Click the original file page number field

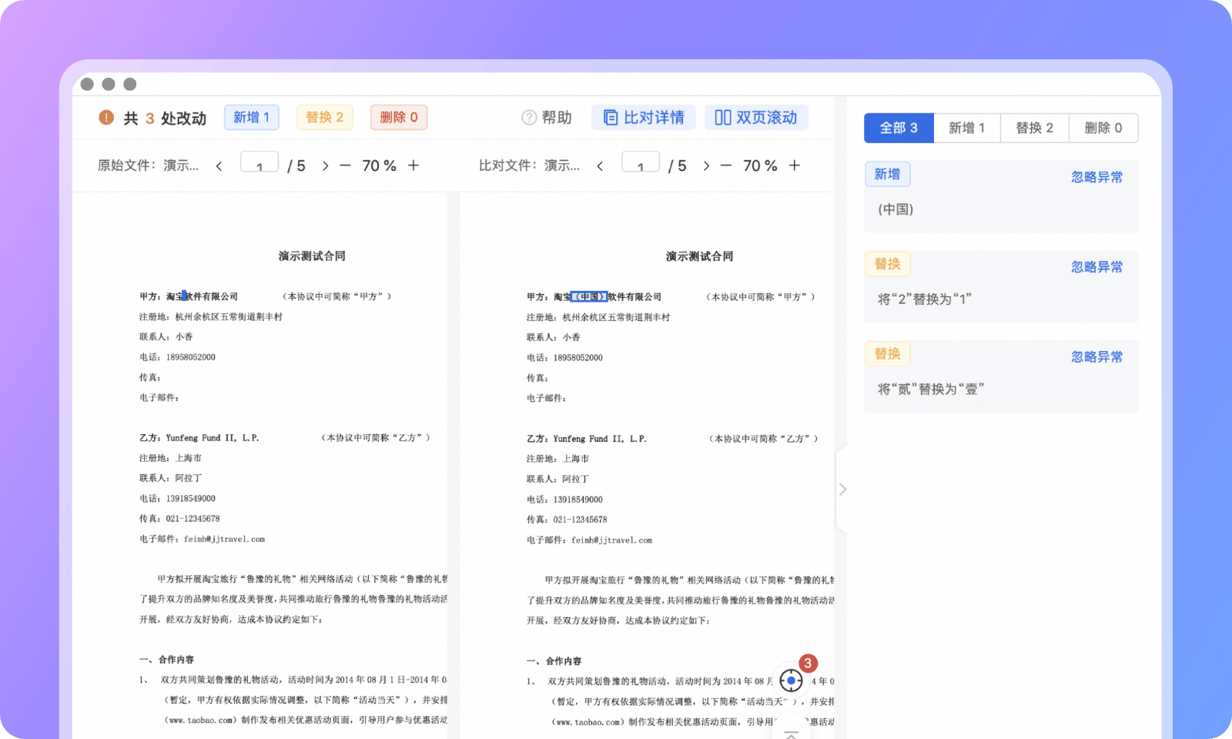[x=259, y=164]
